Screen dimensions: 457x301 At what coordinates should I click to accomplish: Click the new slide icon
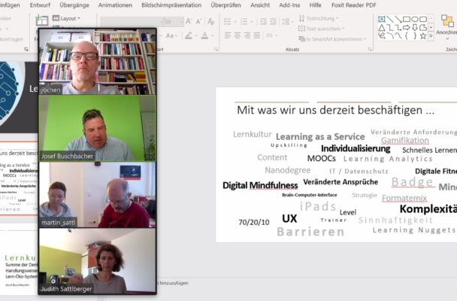point(42,20)
